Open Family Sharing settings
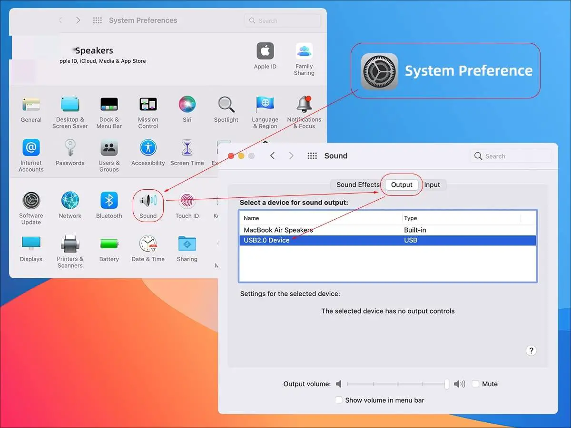Screen dimensions: 571x428 [304, 51]
